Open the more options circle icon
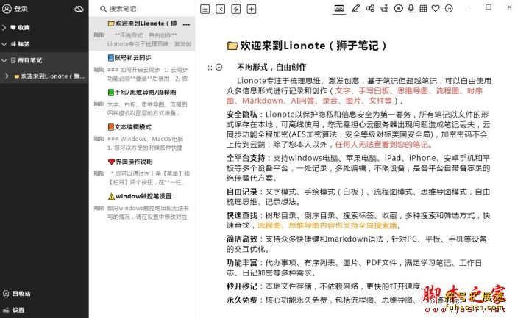The image size is (515, 318). pyautogui.click(x=449, y=9)
